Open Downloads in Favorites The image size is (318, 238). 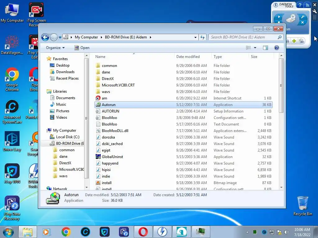click(x=62, y=72)
